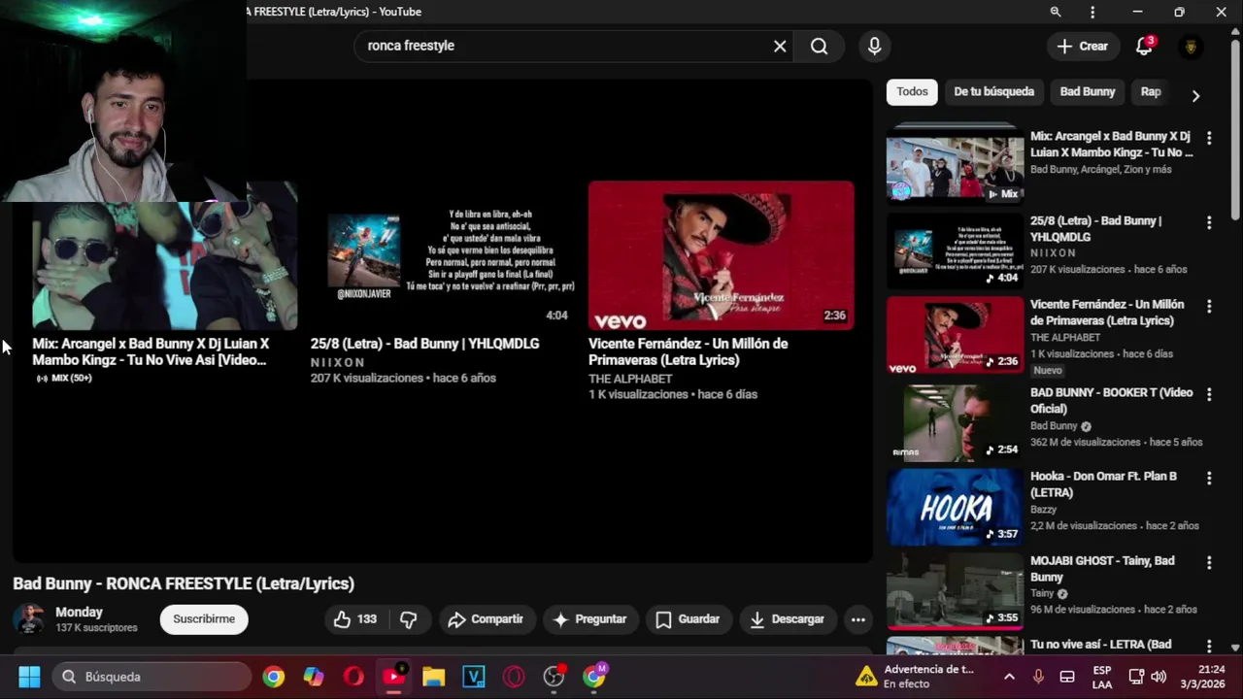The image size is (1243, 699).
Task: Click the Compartir share button
Action: click(x=486, y=619)
